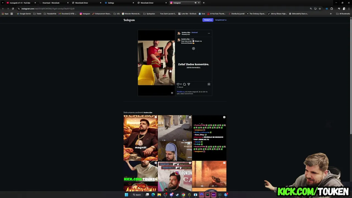
Task: Follow the account via Sledovať link
Action: coord(195,32)
